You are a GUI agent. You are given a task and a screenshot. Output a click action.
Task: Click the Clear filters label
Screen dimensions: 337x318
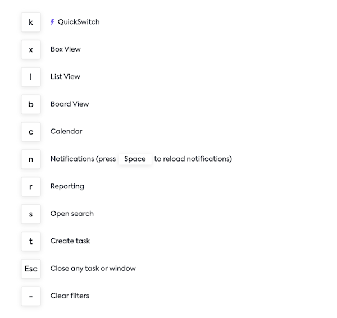click(70, 296)
